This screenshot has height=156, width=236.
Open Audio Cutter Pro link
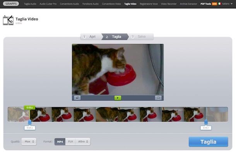[48, 4]
